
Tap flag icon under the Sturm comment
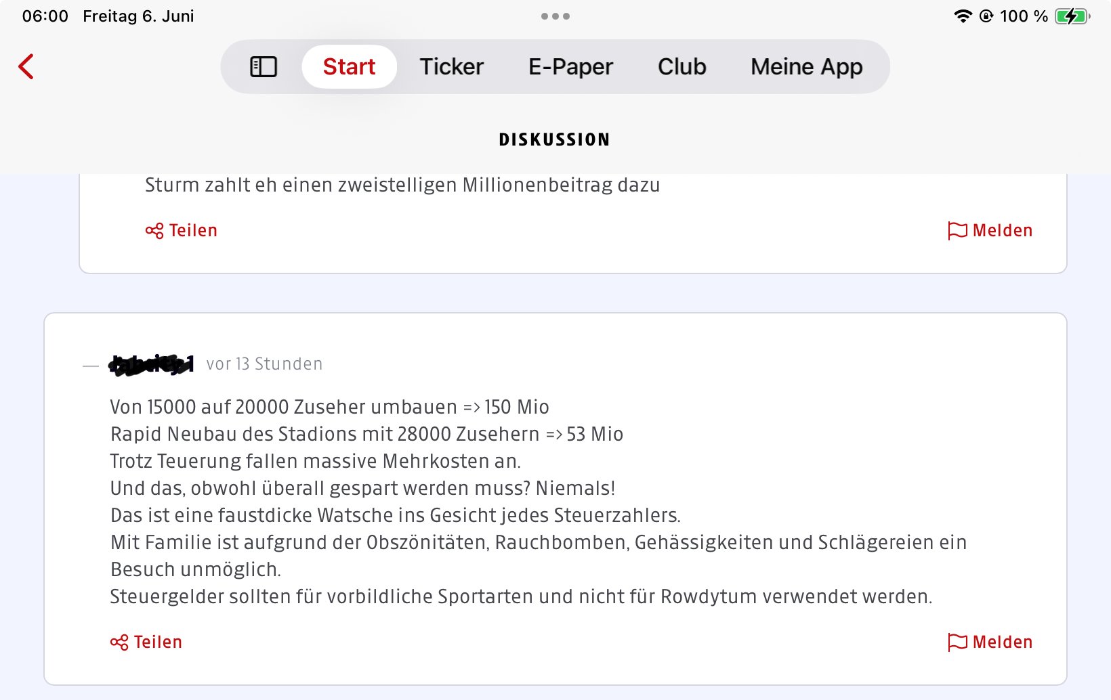(957, 231)
